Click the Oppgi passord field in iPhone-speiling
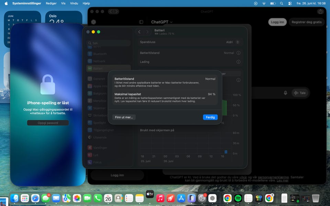The image size is (330, 206). point(48,123)
